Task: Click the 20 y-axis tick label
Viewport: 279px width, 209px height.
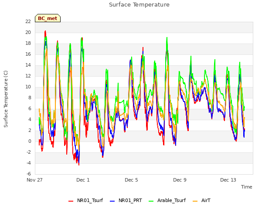Action: pyautogui.click(x=28, y=32)
